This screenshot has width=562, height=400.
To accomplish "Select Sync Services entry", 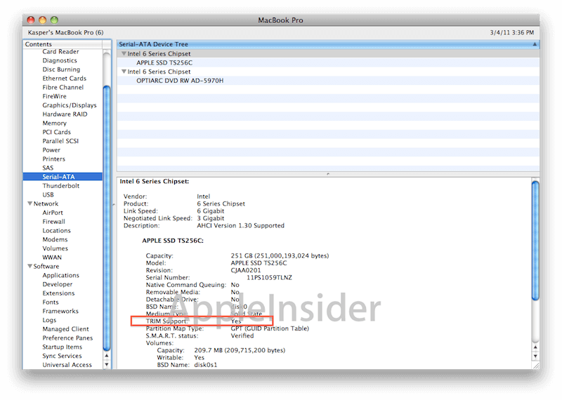I will coord(62,356).
